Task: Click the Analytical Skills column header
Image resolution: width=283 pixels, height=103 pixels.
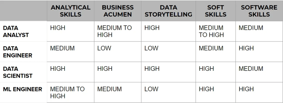Action: pos(70,11)
